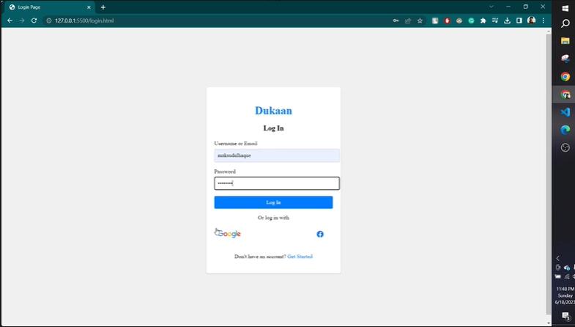Click the Wi-Fi network tray icon
The image size is (575, 327).
(566, 276)
